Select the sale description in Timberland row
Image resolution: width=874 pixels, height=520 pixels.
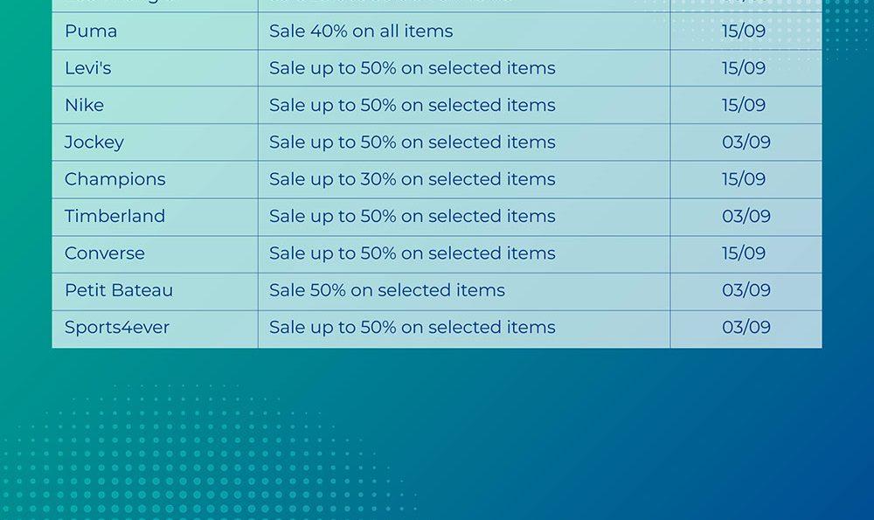412,217
